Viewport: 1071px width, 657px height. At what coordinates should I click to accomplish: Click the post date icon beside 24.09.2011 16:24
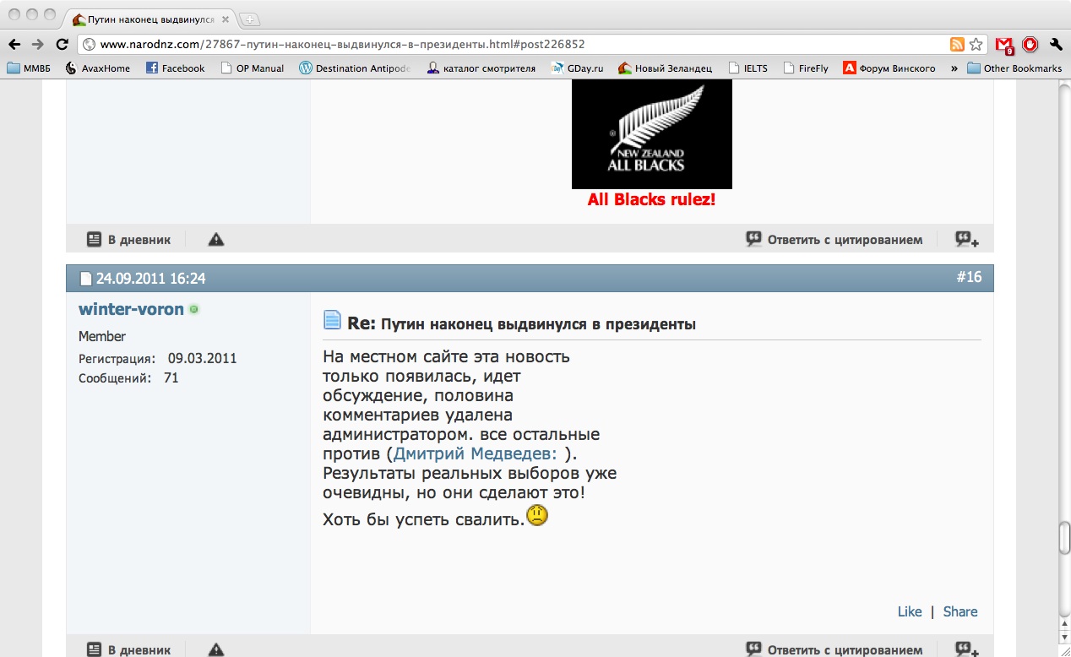(x=85, y=279)
